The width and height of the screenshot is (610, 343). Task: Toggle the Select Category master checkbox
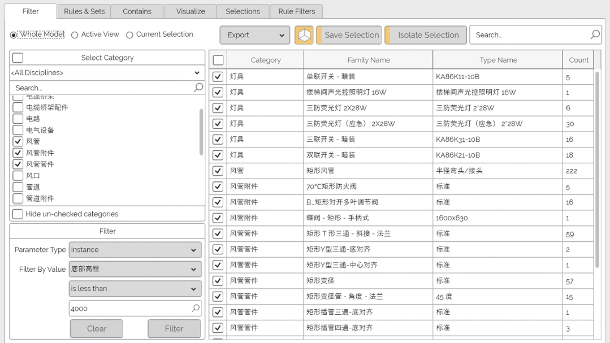coord(18,58)
